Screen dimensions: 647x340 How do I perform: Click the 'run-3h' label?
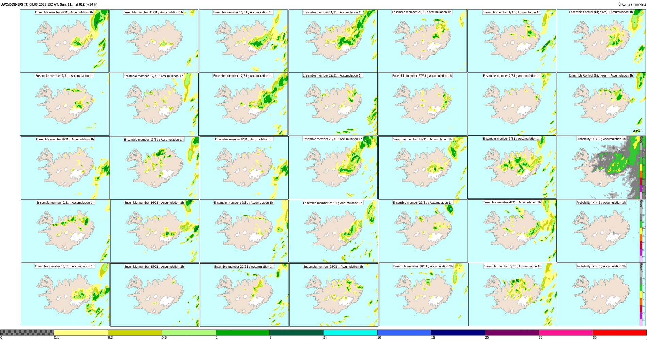click(x=637, y=130)
